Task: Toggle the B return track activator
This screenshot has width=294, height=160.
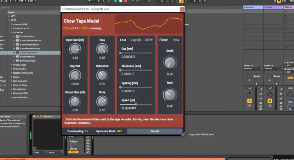Action: [x=270, y=101]
